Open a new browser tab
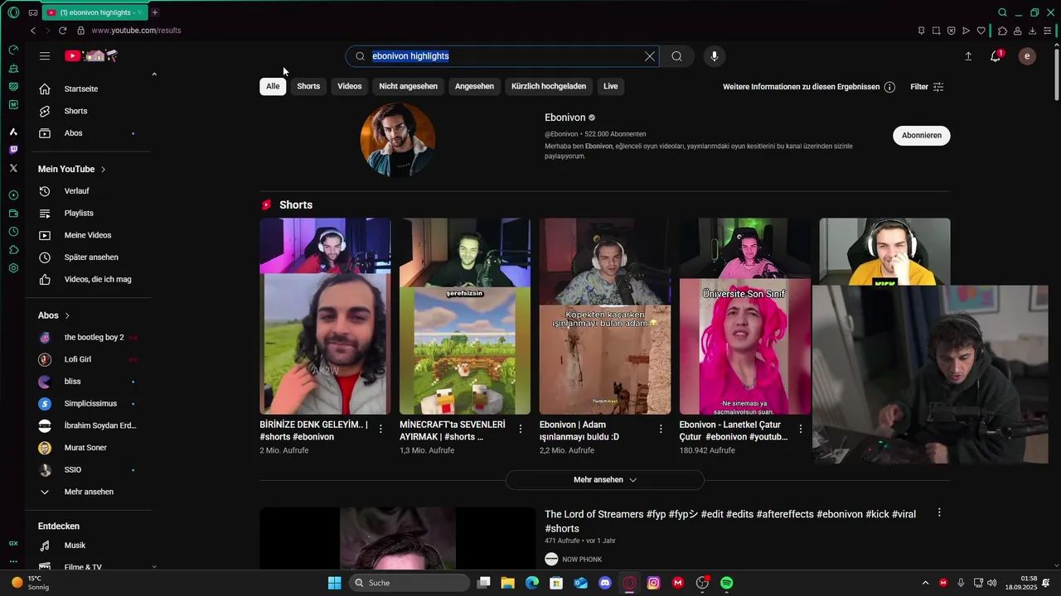The image size is (1061, 596). tap(155, 12)
